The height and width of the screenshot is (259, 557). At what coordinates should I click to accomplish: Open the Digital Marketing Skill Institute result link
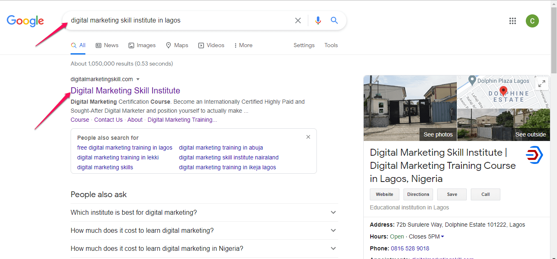(x=125, y=91)
